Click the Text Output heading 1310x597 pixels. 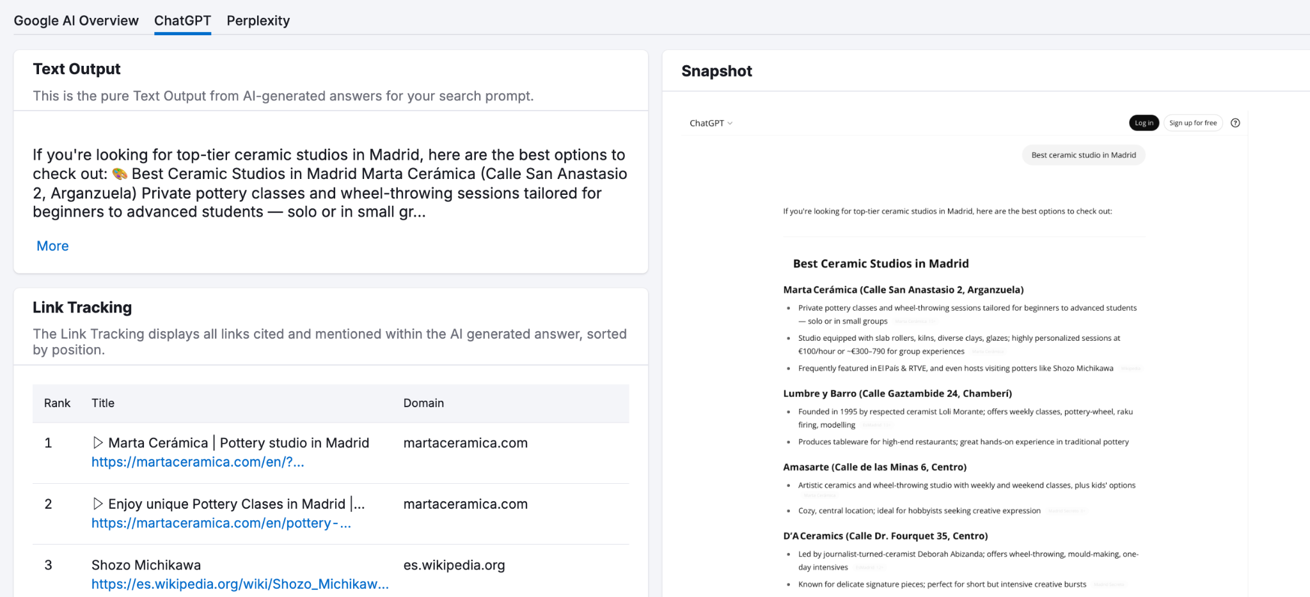(x=77, y=69)
